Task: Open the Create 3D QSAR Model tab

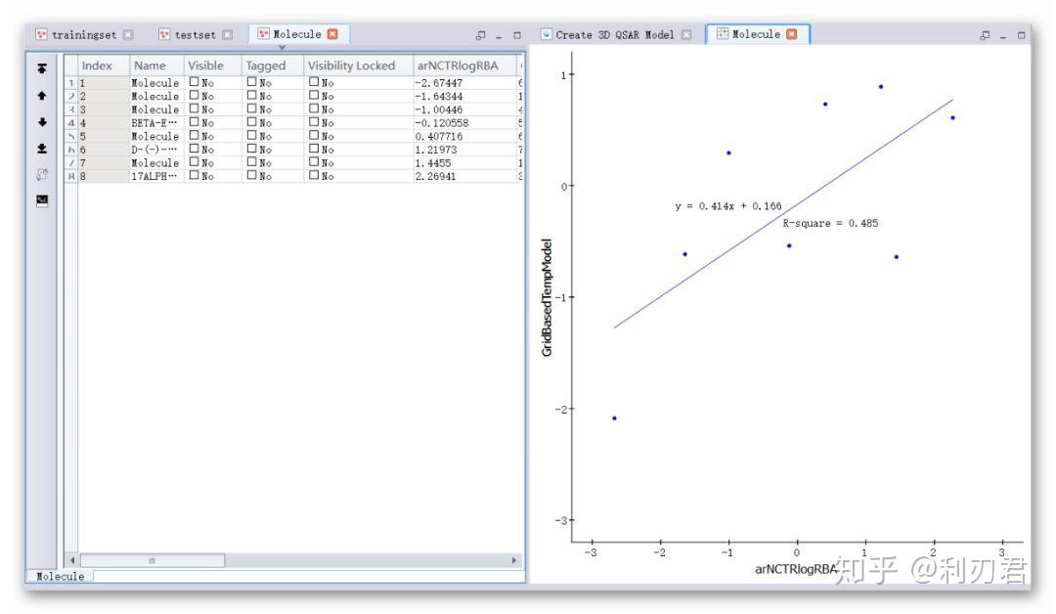Action: [x=616, y=34]
